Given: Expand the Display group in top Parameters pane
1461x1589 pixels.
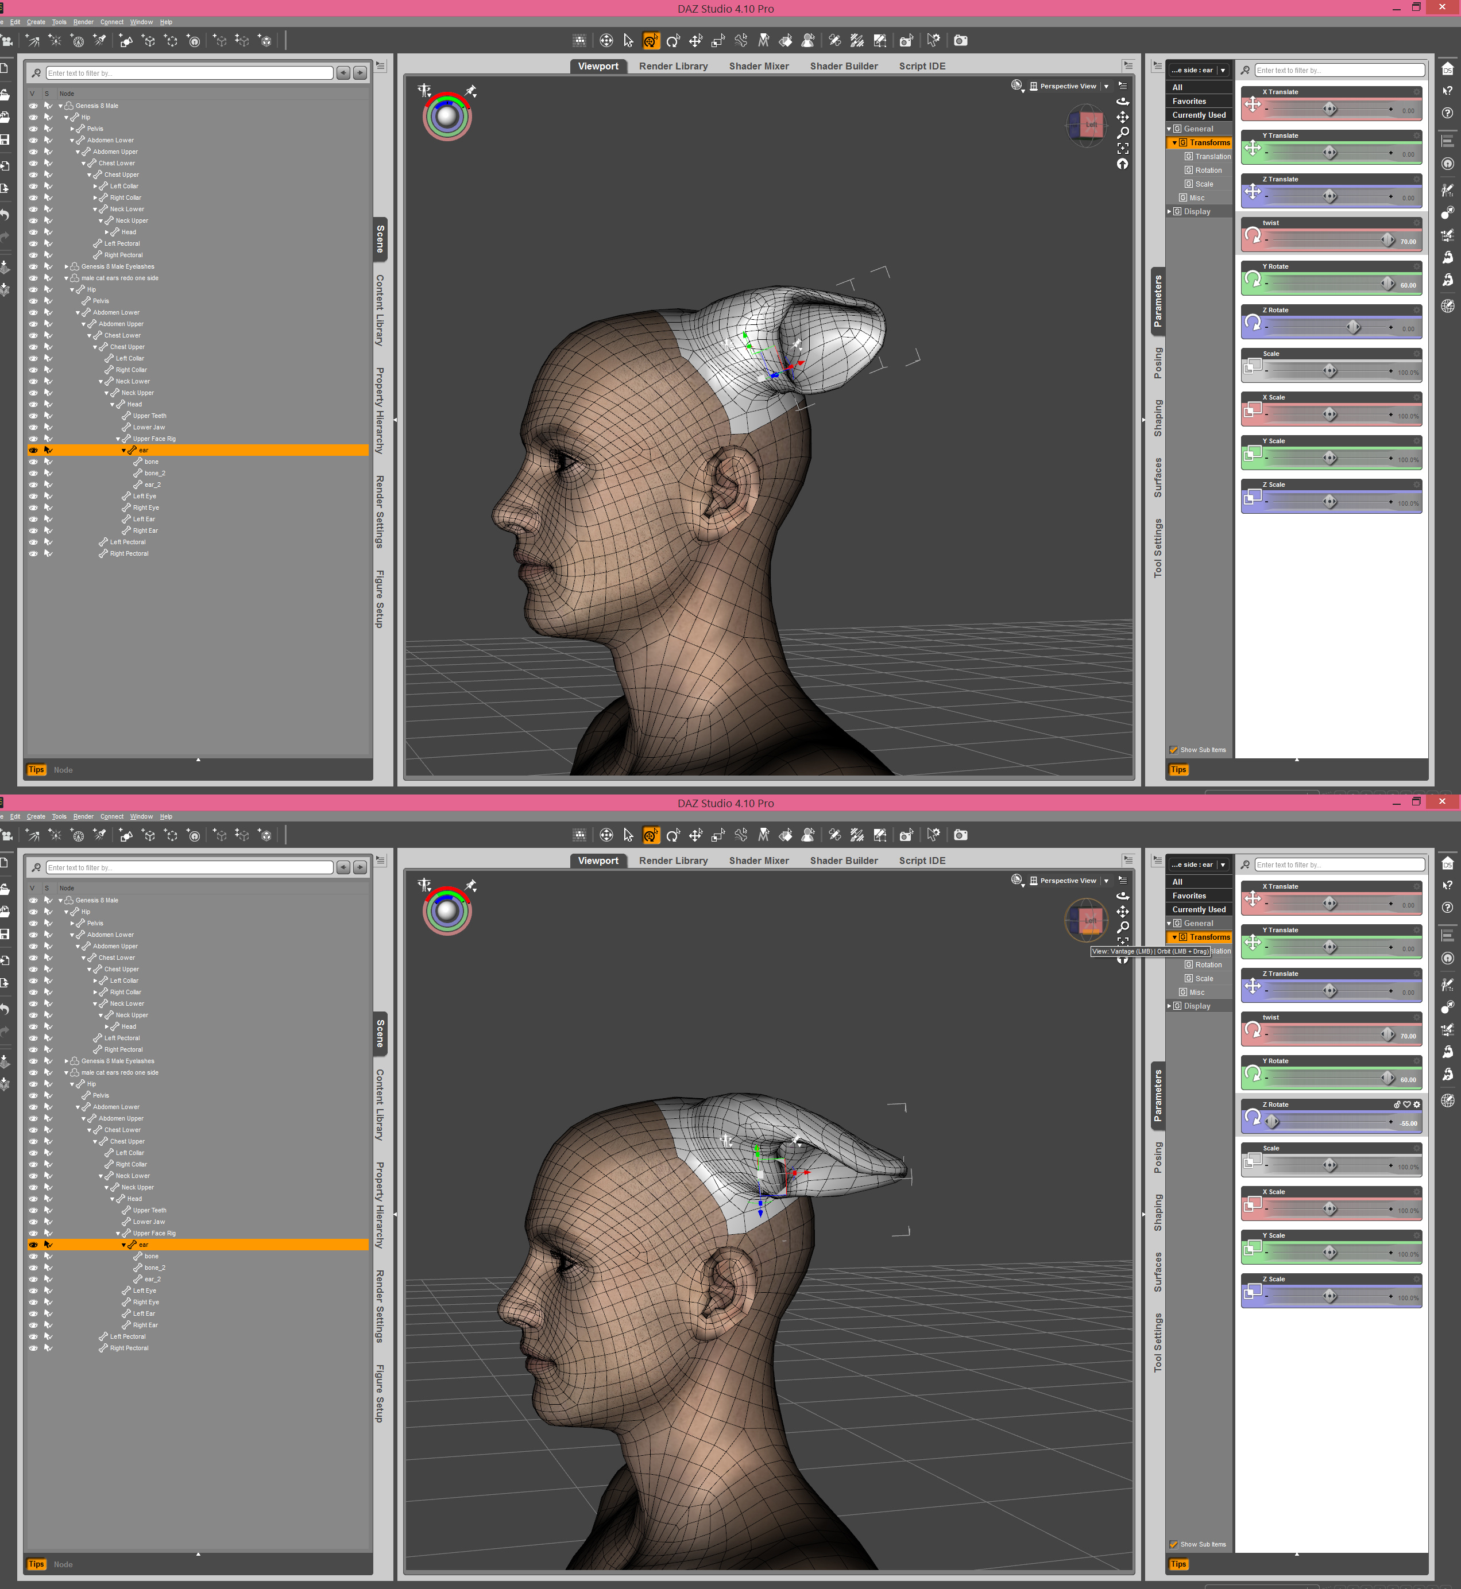Looking at the screenshot, I should coord(1169,212).
